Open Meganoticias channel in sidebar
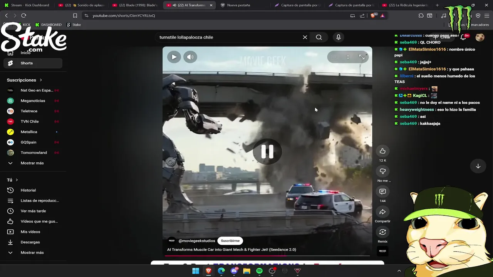This screenshot has width=493, height=277. click(33, 101)
